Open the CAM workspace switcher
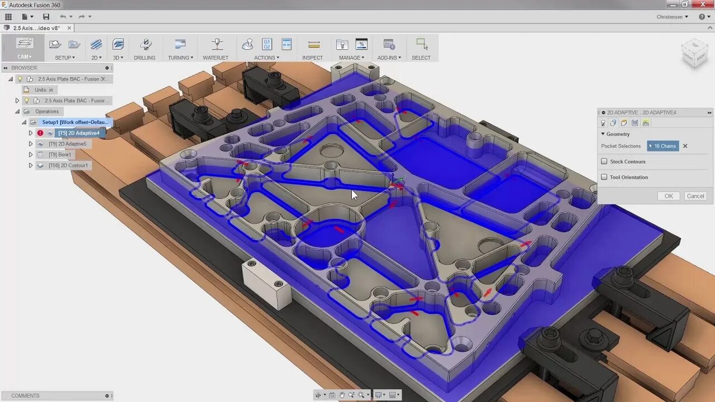This screenshot has height=402, width=715. (23, 49)
